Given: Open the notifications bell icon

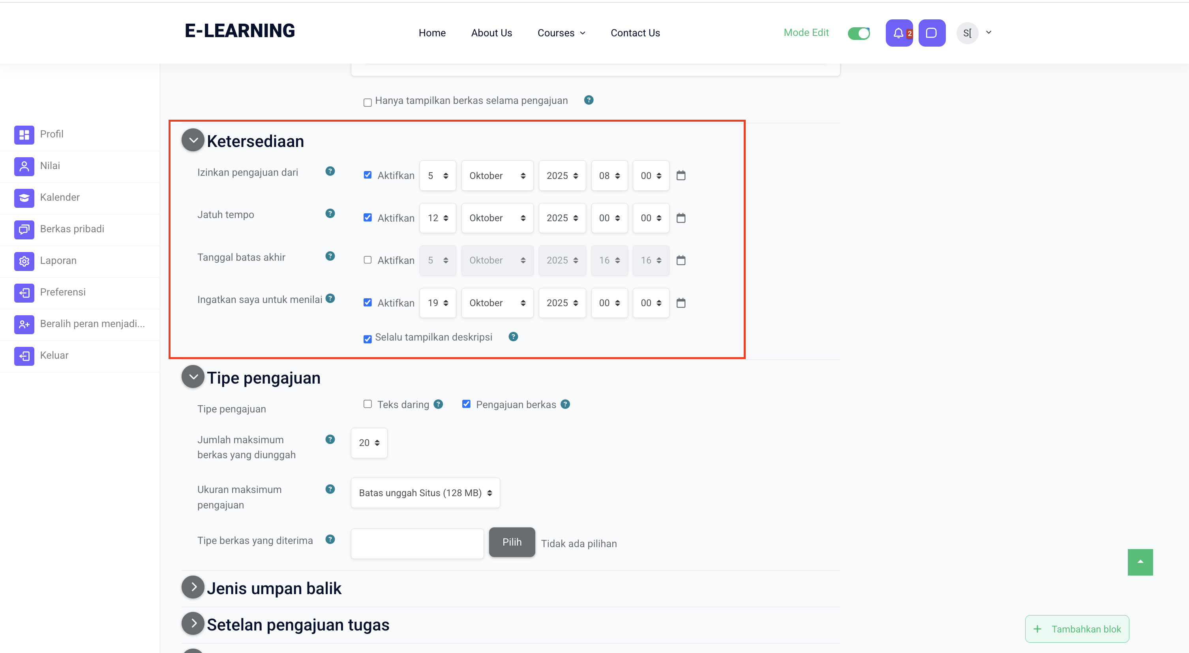Looking at the screenshot, I should [x=898, y=33].
